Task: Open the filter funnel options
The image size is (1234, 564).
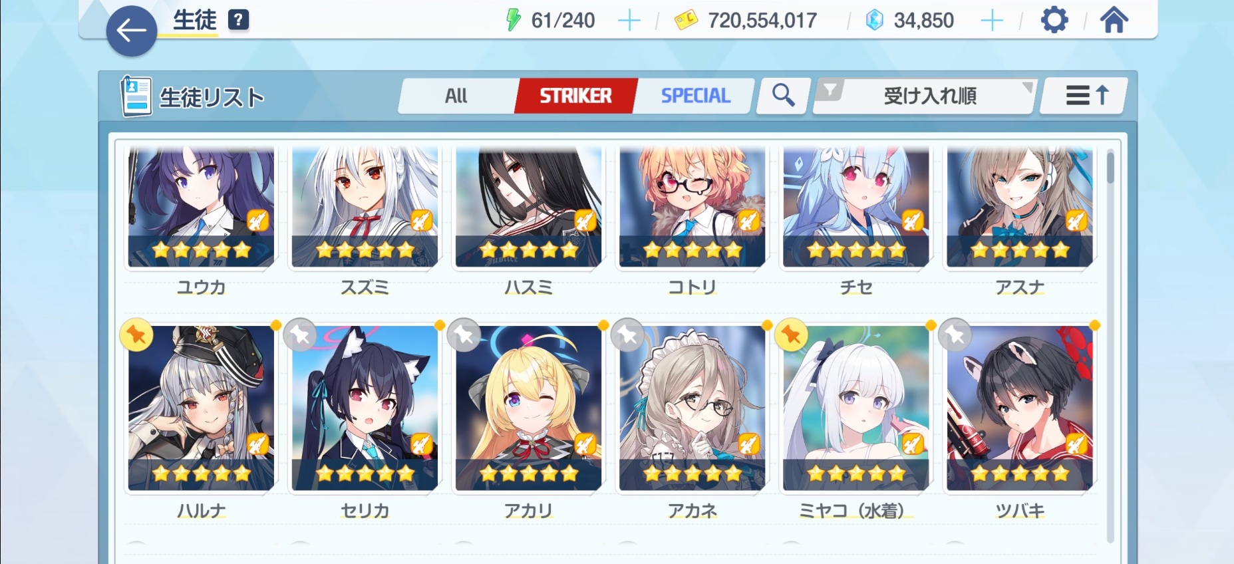Action: pos(830,90)
